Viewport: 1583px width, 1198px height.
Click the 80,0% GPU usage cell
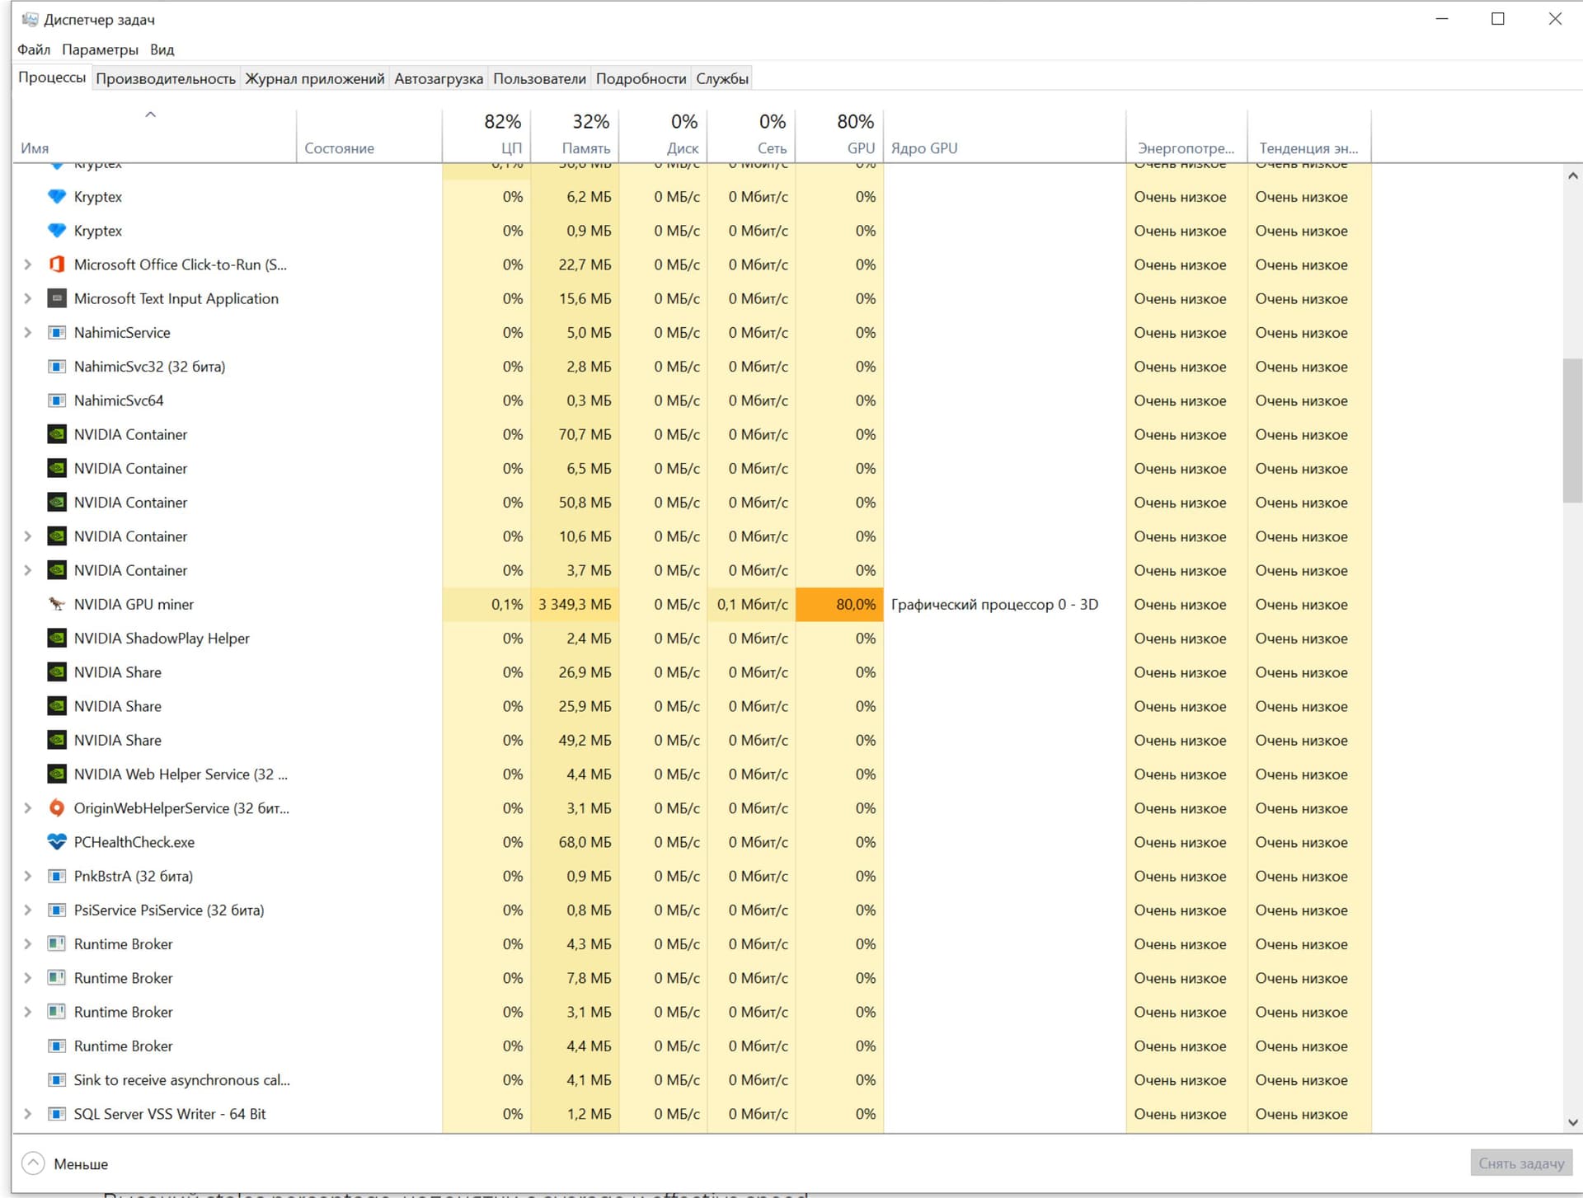(839, 604)
